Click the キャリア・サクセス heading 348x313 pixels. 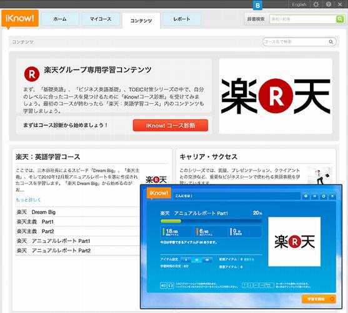pos(209,156)
